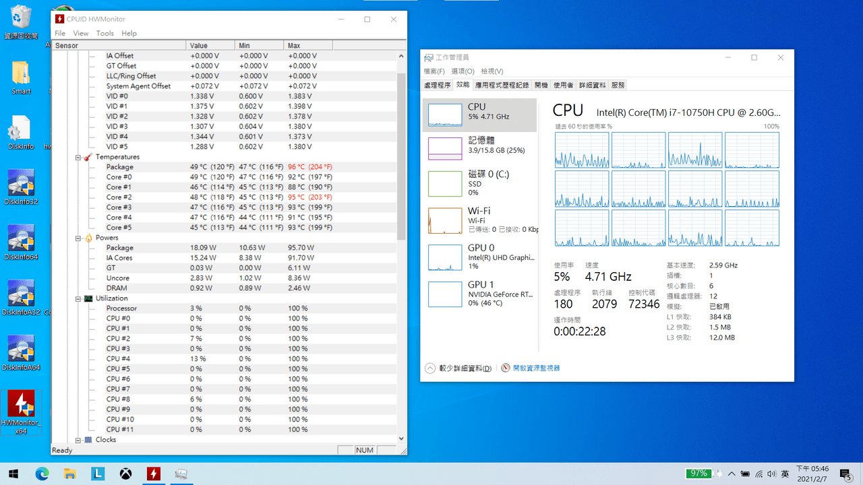
Task: Select the CPU #4 utilization row
Action: [x=224, y=359]
